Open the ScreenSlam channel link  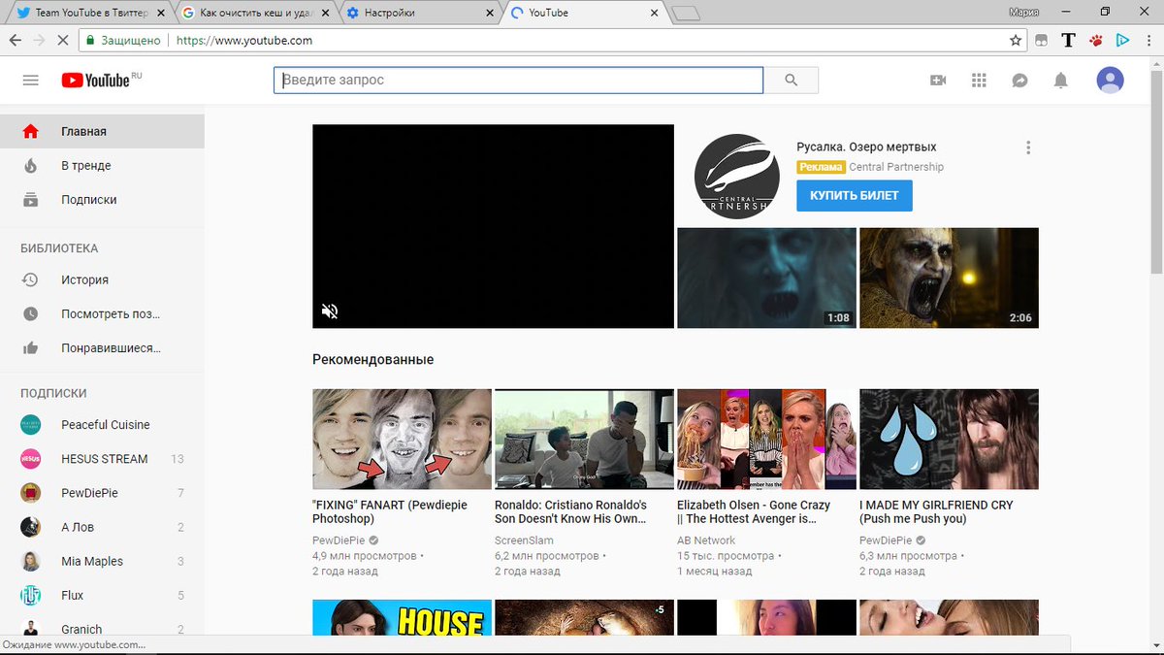tap(522, 540)
